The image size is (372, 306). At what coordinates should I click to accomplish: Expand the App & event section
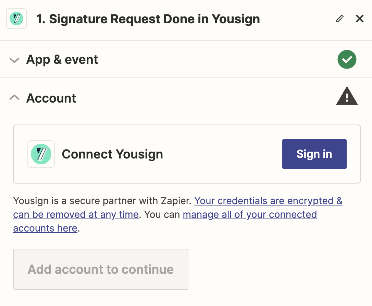[14, 59]
